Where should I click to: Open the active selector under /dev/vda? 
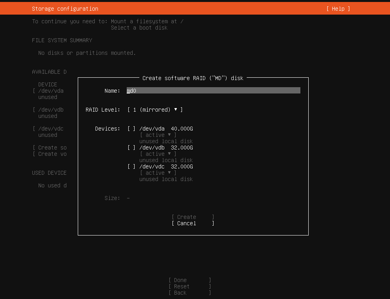point(158,135)
